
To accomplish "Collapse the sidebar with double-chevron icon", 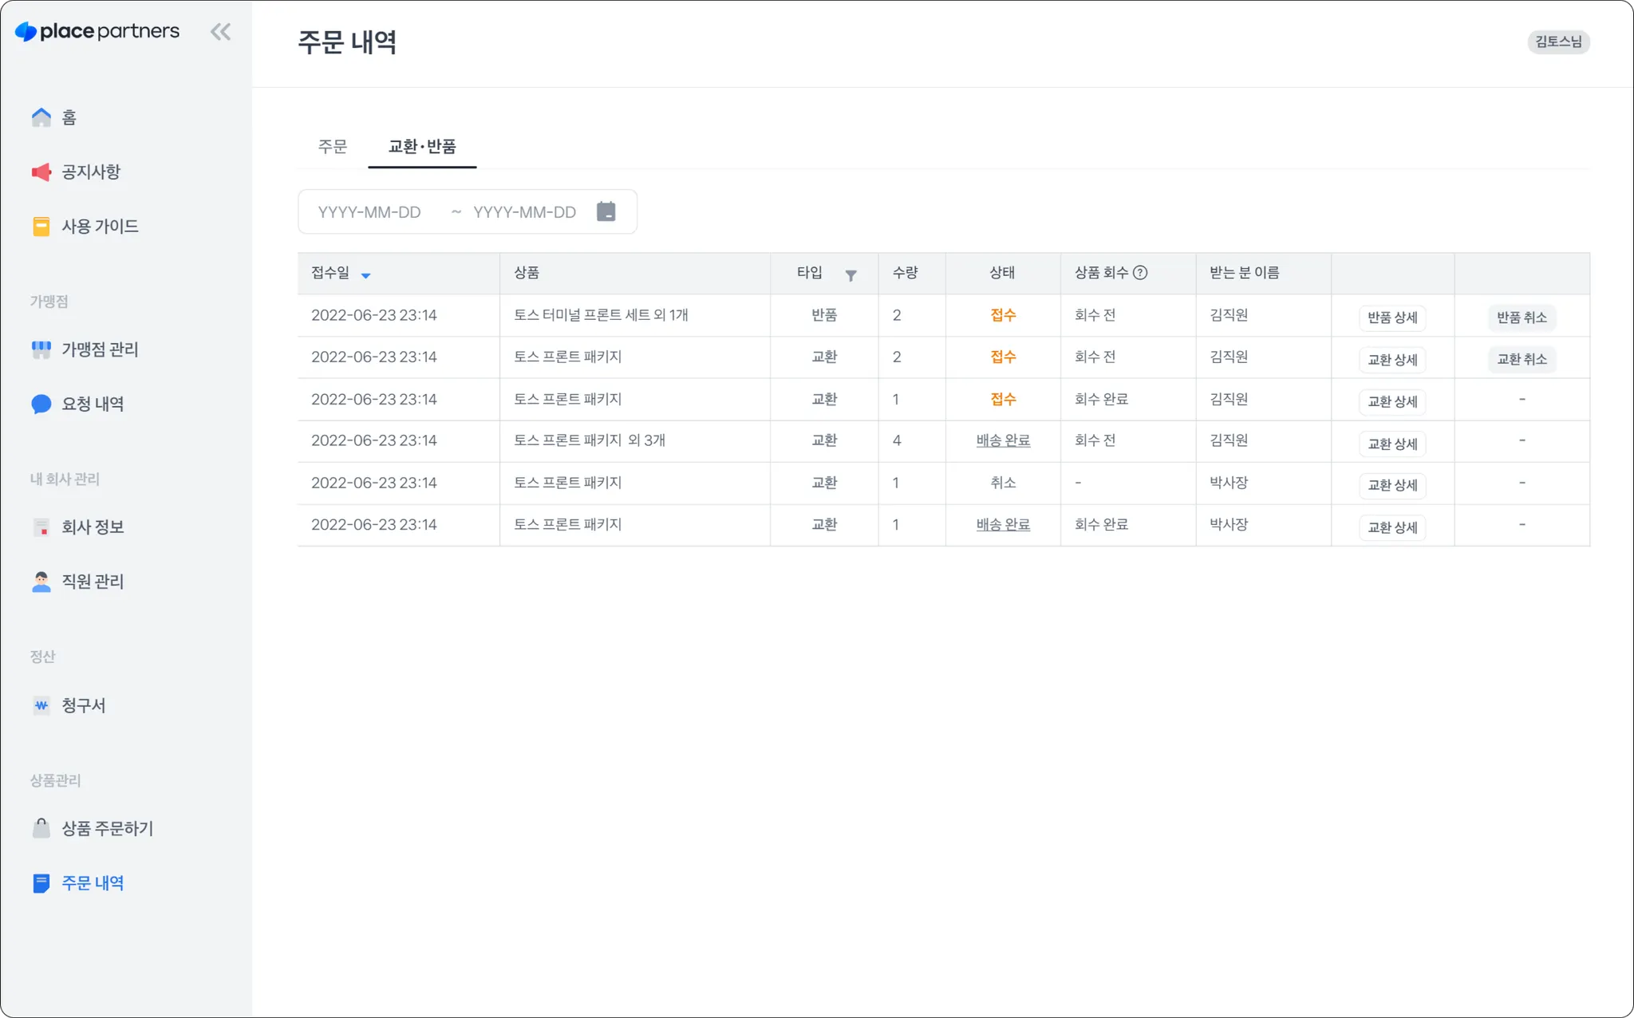I will click(x=220, y=32).
